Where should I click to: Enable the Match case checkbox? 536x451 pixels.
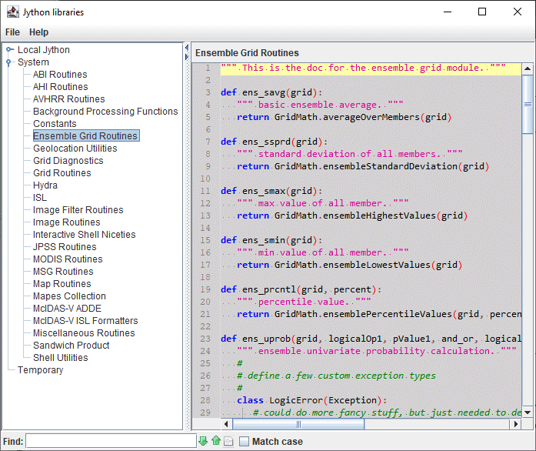point(244,441)
